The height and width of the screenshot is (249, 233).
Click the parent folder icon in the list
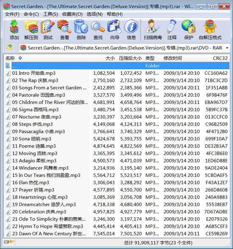click(x=8, y=66)
